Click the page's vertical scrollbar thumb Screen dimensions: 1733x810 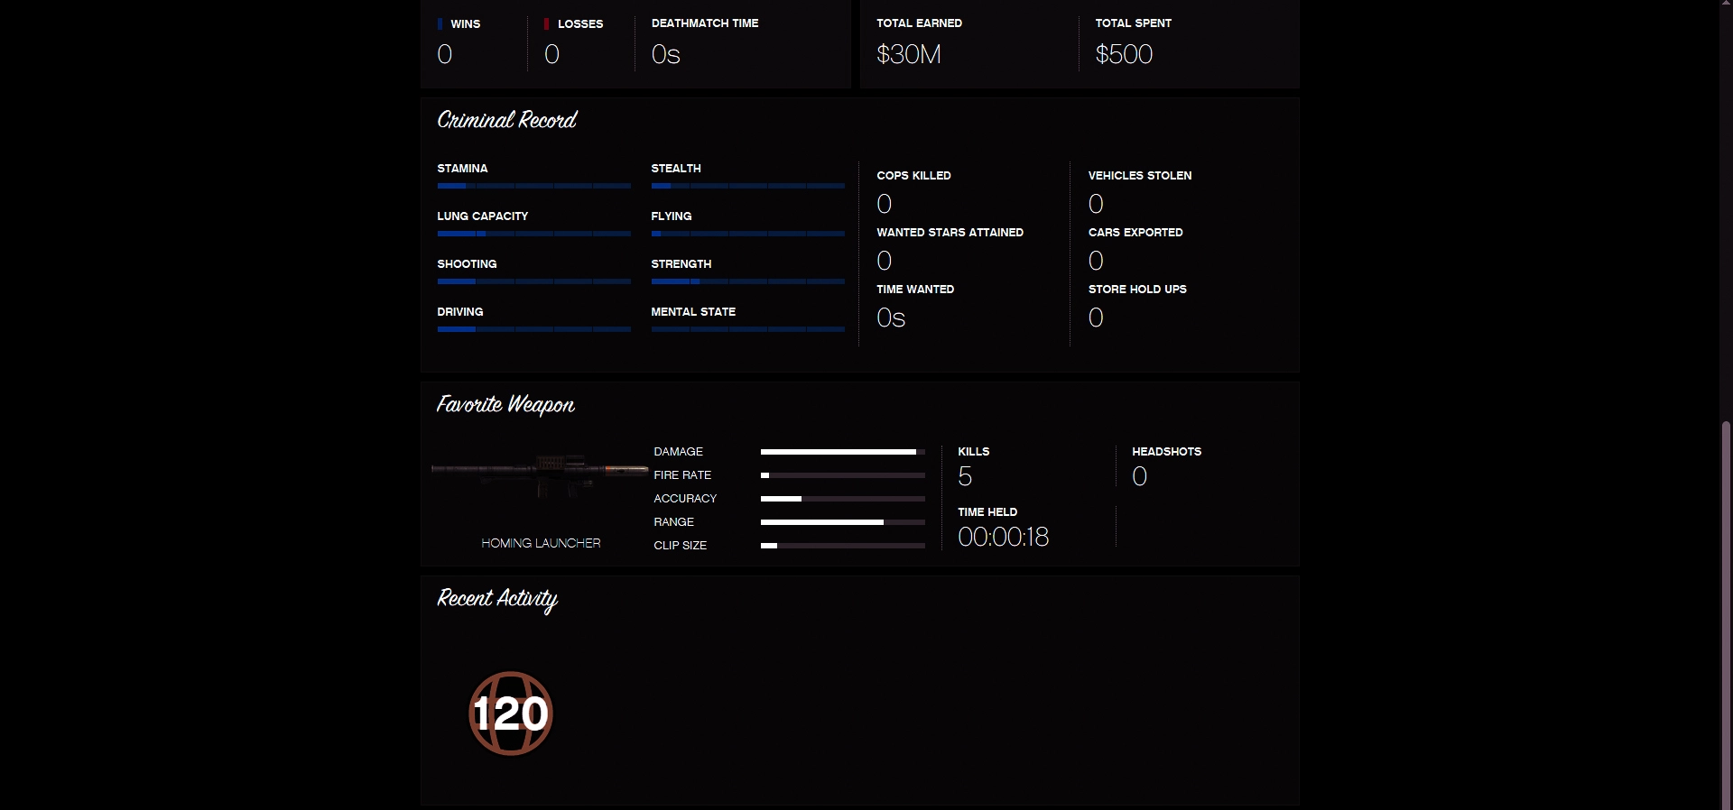pyautogui.click(x=1726, y=613)
